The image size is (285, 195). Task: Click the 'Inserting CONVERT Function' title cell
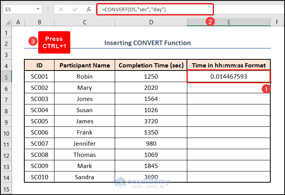tap(148, 43)
